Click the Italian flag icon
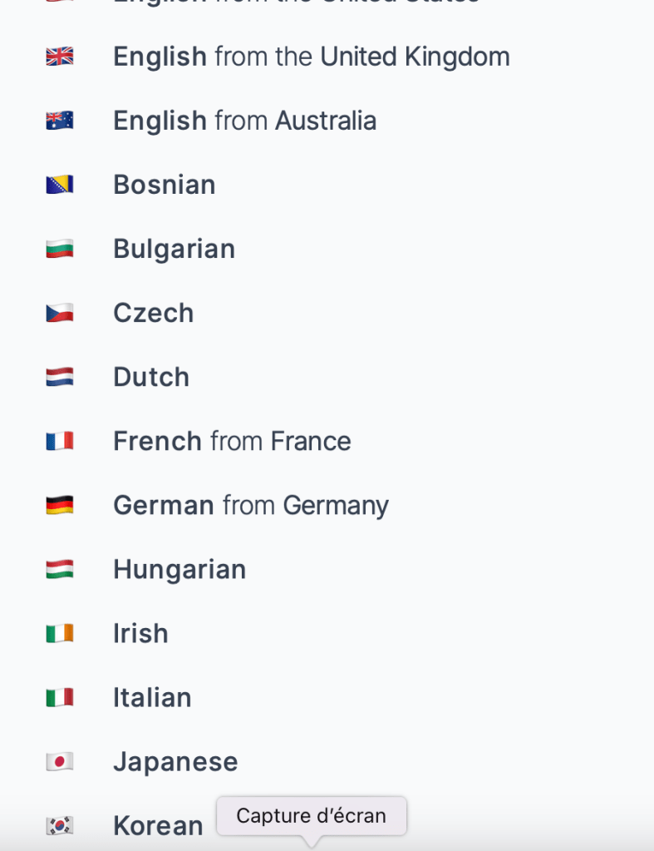Viewport: 654px width, 851px height. 60,697
